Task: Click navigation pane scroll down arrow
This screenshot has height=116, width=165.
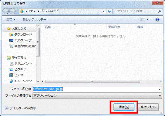Action: point(38,82)
